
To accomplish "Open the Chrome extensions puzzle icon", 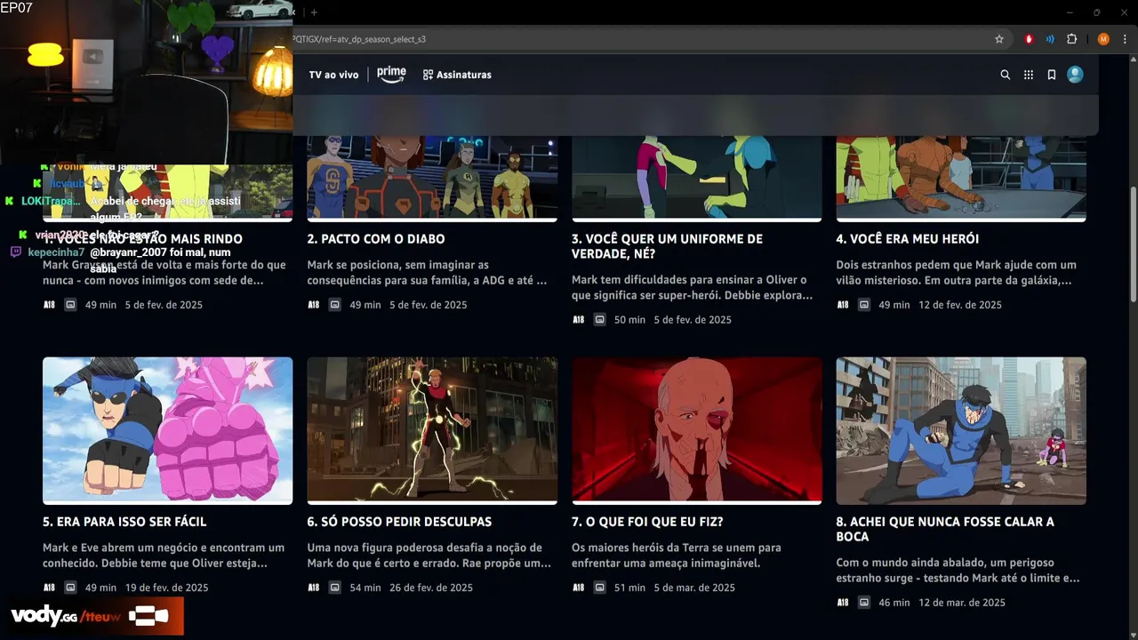I will click(1072, 39).
